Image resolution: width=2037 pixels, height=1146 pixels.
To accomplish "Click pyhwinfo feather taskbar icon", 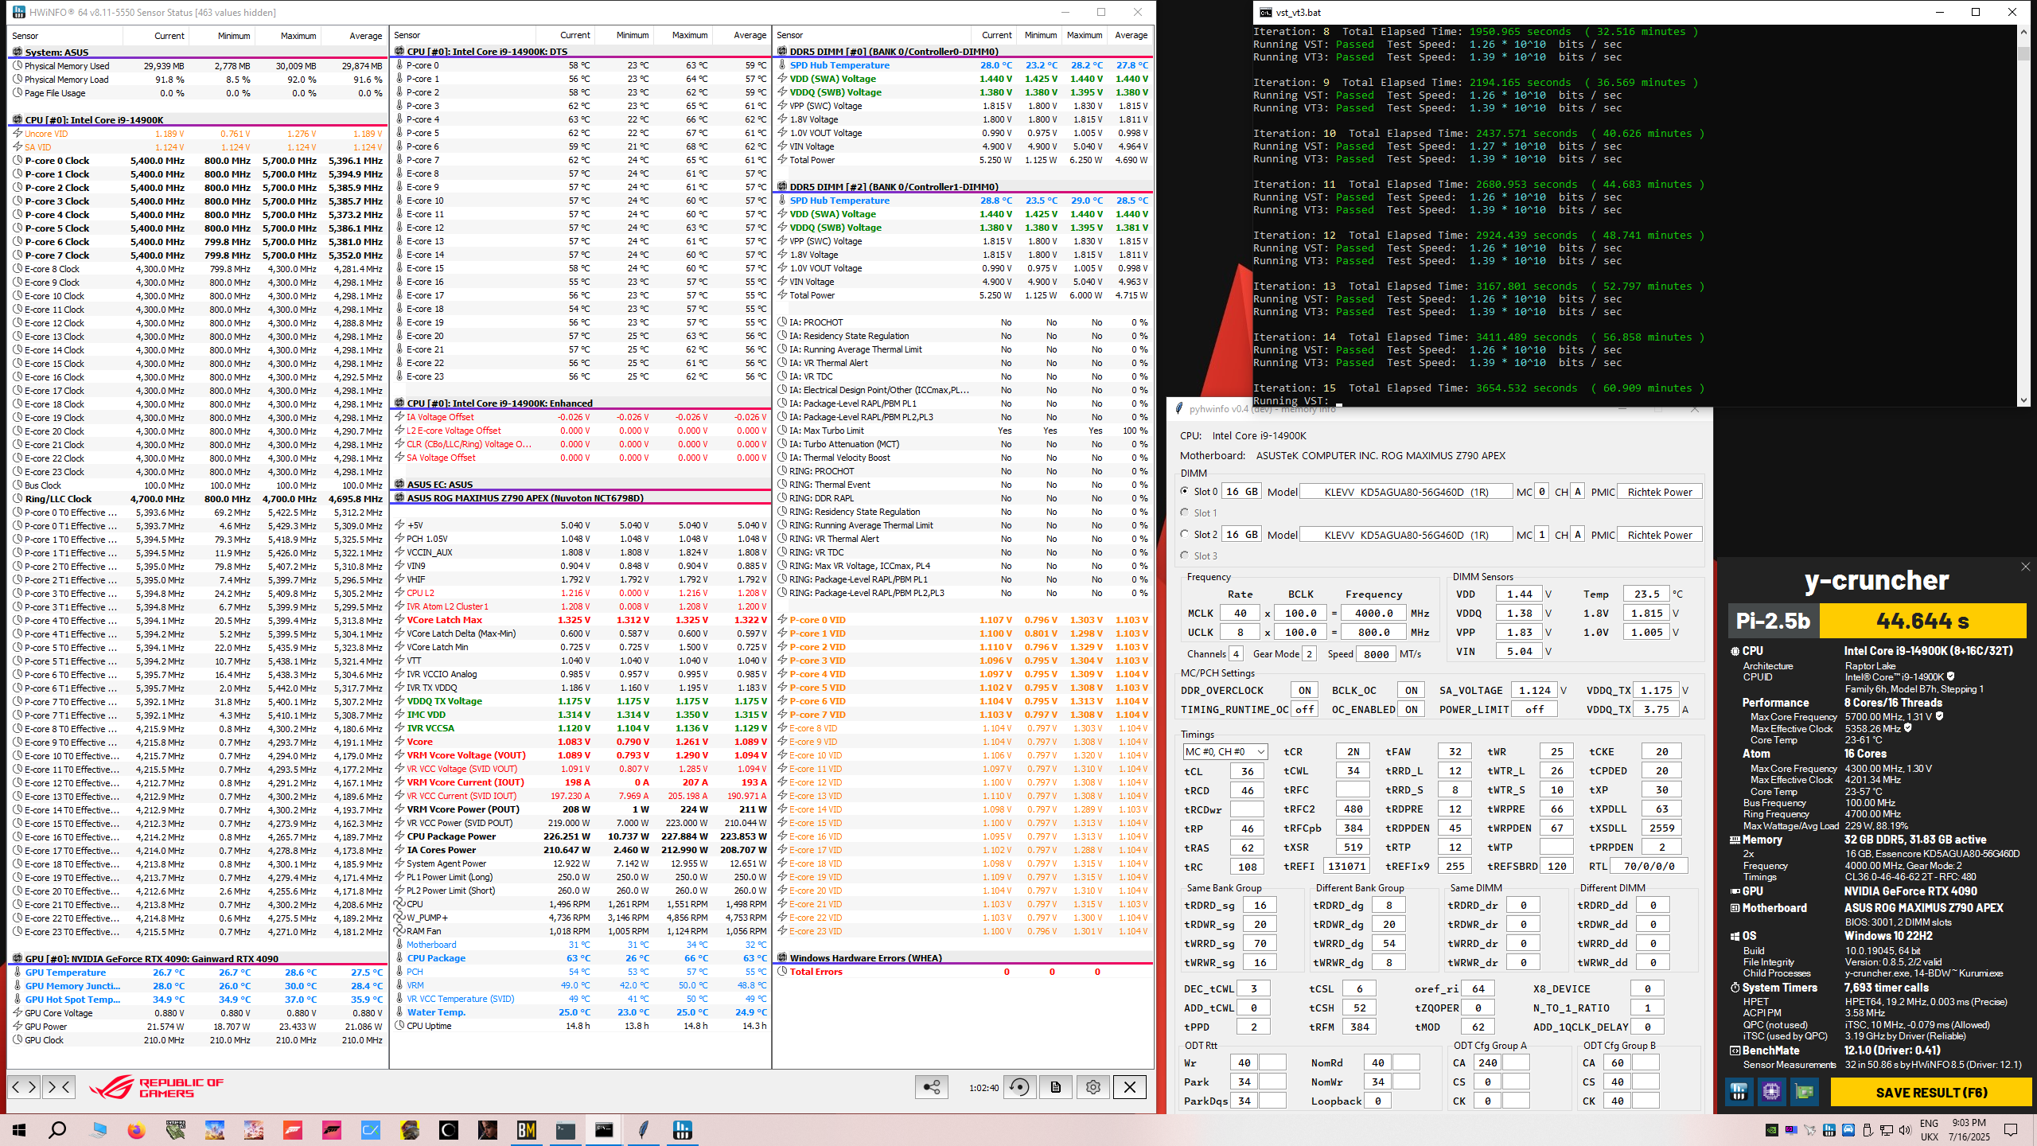I will point(643,1130).
